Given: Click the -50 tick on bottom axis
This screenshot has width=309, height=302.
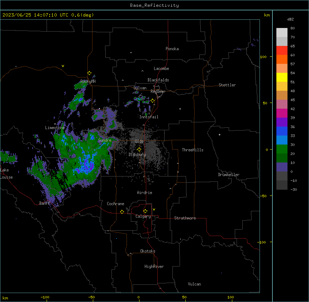Looking at the screenshot, I should pos(91,297).
